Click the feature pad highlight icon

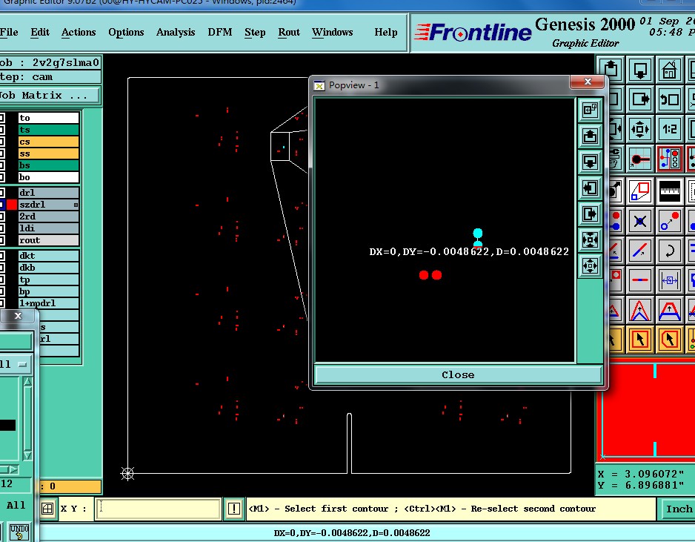pyautogui.click(x=640, y=159)
